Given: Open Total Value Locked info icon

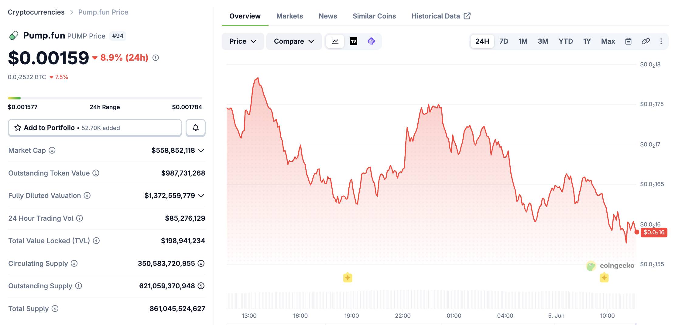Looking at the screenshot, I should point(96,241).
